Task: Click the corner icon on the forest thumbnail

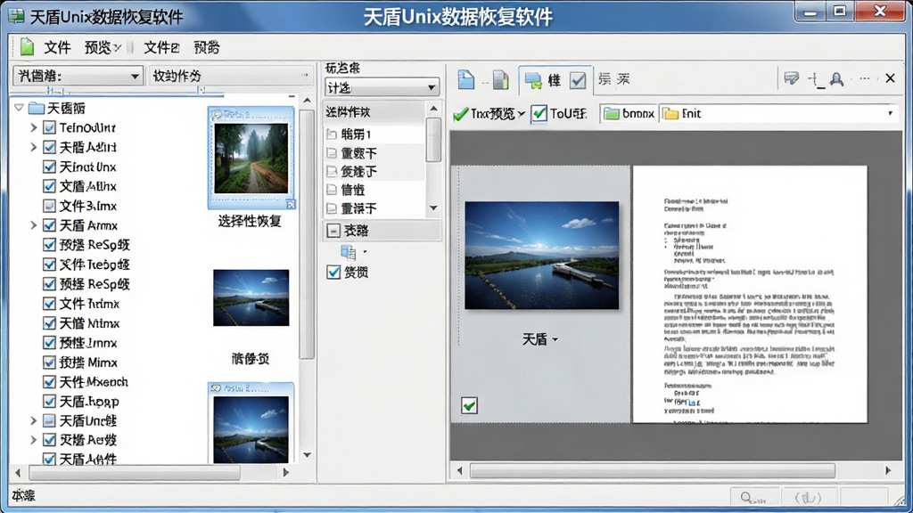Action: [x=291, y=204]
